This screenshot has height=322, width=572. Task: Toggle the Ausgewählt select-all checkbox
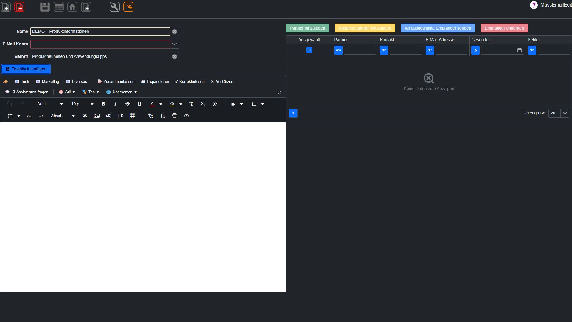pos(309,50)
